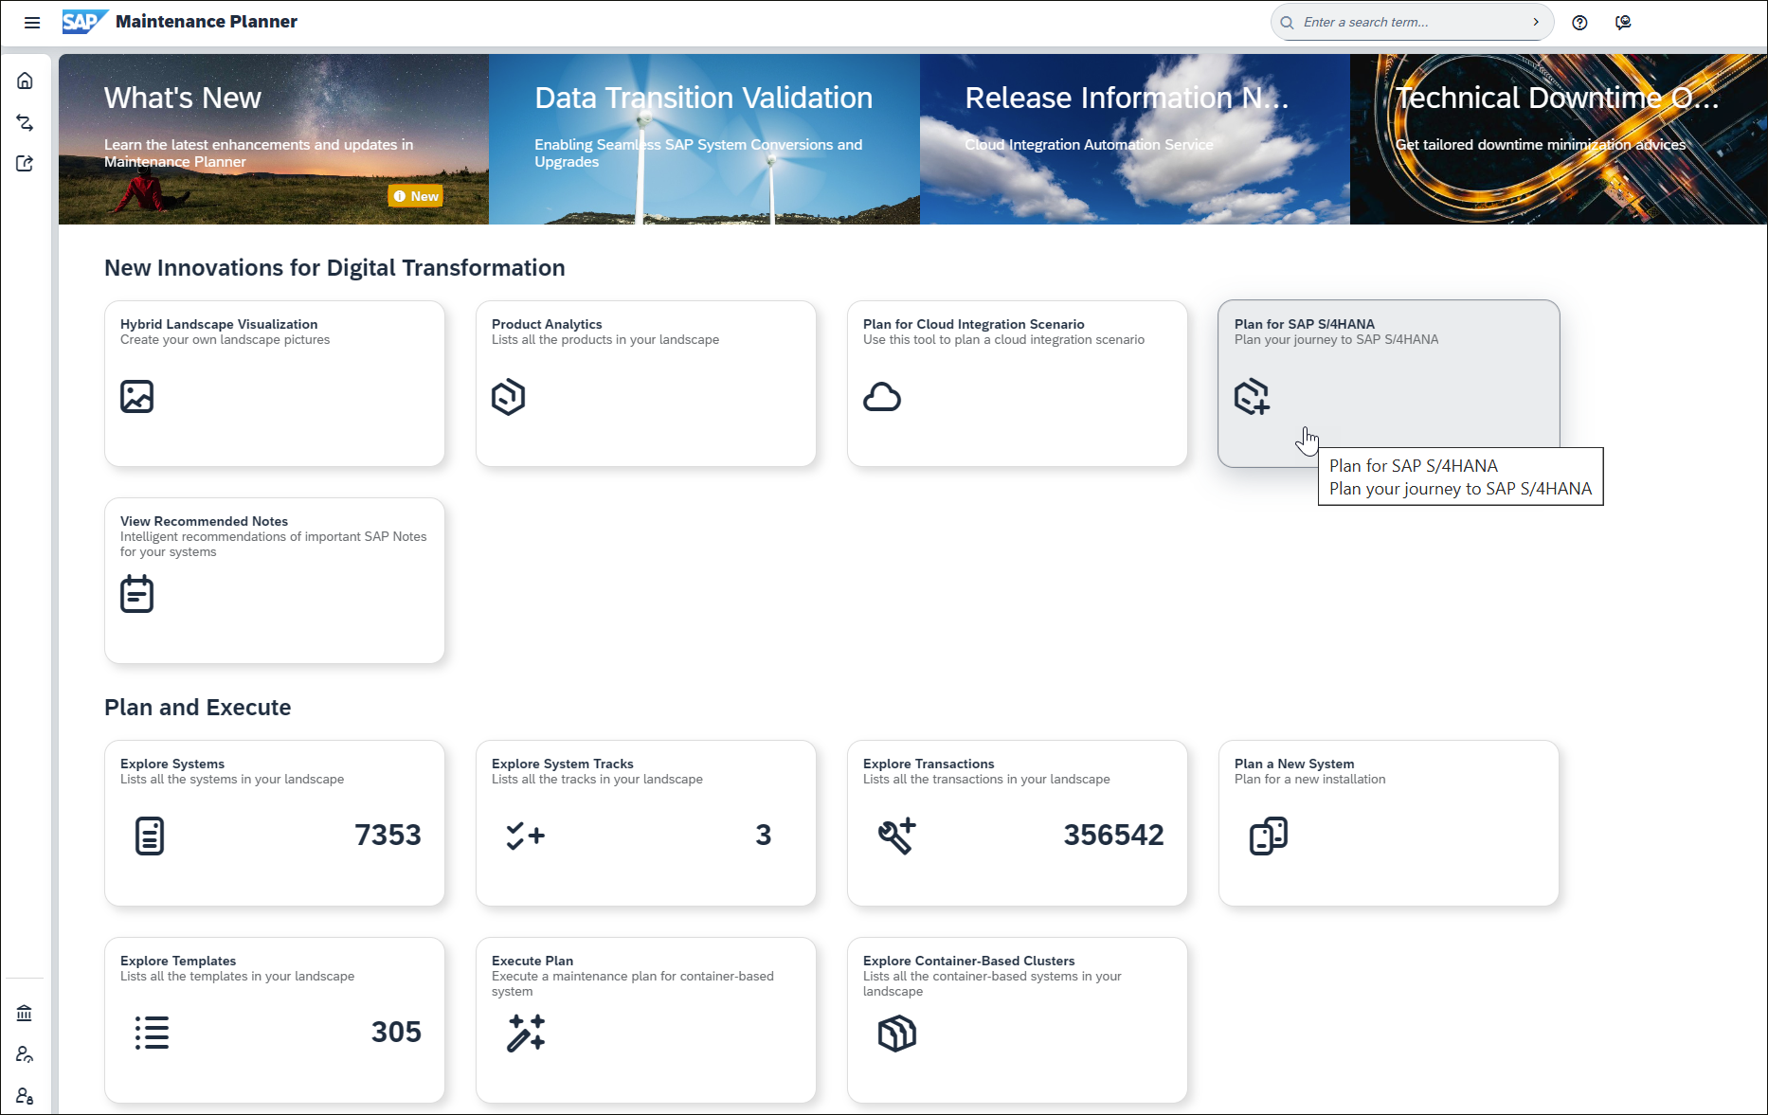Click the Maintenance Planner app title
Viewport: 1768px width, 1115px height.
click(207, 22)
